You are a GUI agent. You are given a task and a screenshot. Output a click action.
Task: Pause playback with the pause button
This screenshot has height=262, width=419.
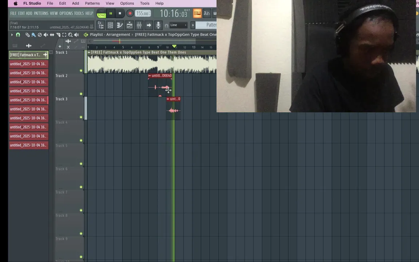pos(111,13)
